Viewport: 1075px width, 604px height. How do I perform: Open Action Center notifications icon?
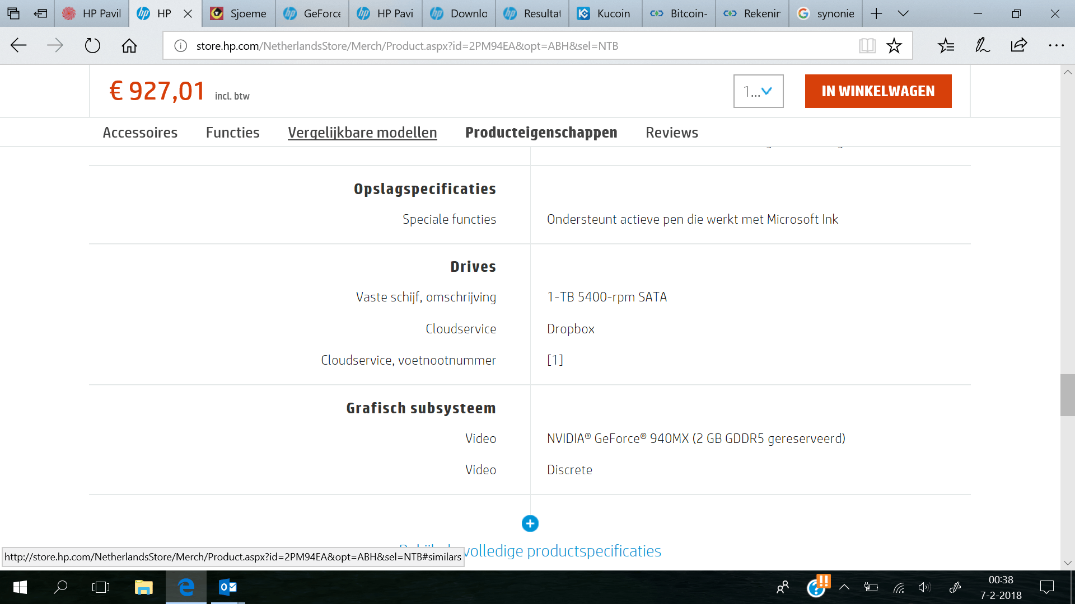[x=1046, y=587]
